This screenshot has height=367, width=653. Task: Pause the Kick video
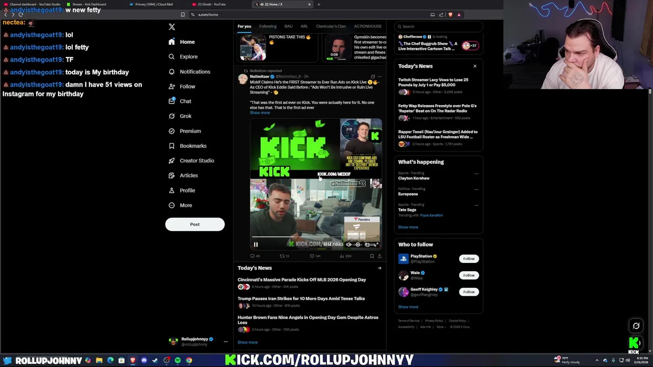(x=256, y=245)
